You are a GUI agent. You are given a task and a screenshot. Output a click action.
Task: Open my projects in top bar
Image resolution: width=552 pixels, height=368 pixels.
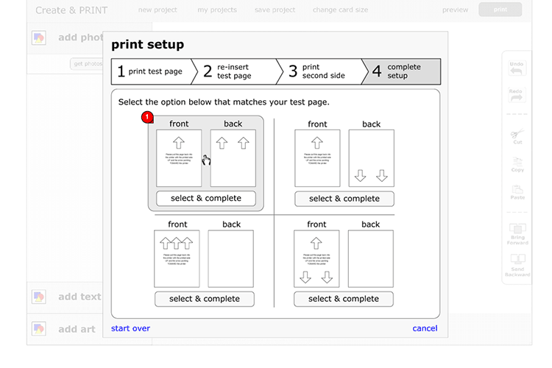tap(217, 10)
